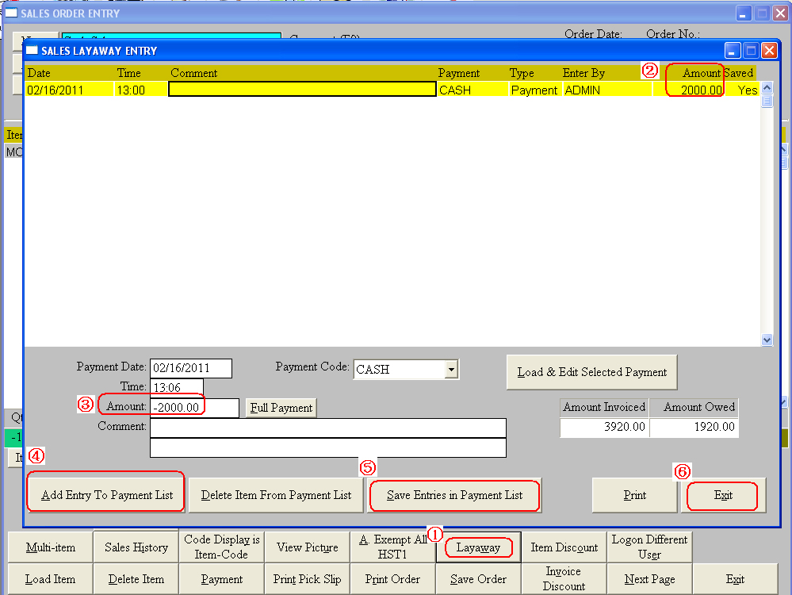Click Full Payment button
This screenshot has height=595, width=792.
click(x=281, y=408)
